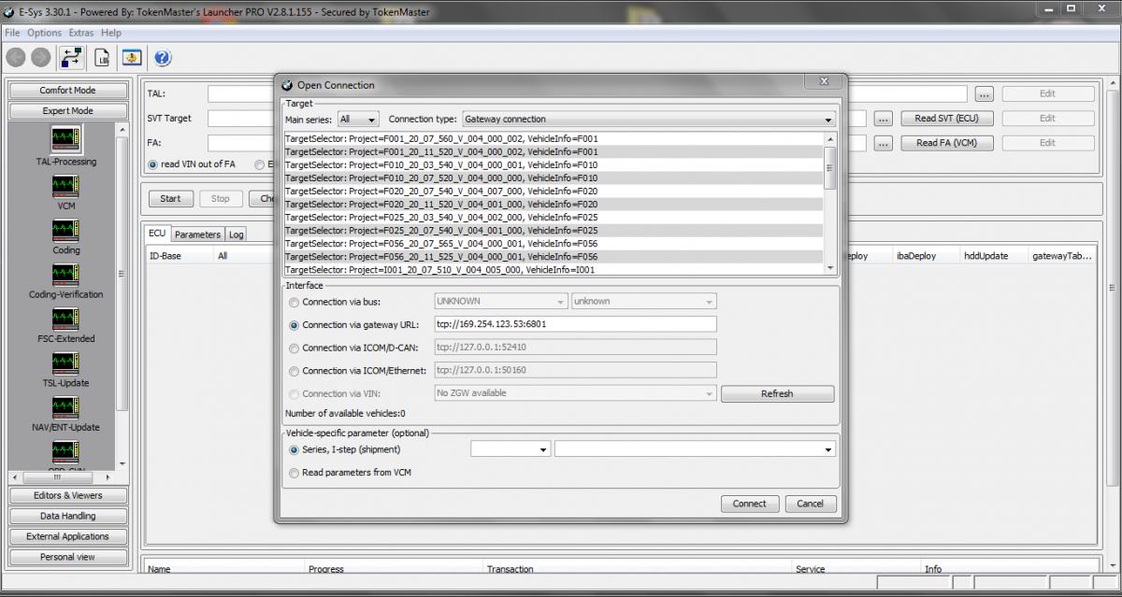Click the target list vertical scrollbar
Viewport: 1122px width, 597px height.
tap(830, 204)
